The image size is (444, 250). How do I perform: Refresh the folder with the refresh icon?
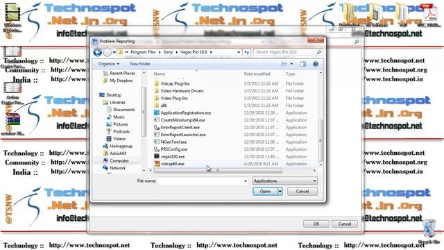(x=247, y=52)
